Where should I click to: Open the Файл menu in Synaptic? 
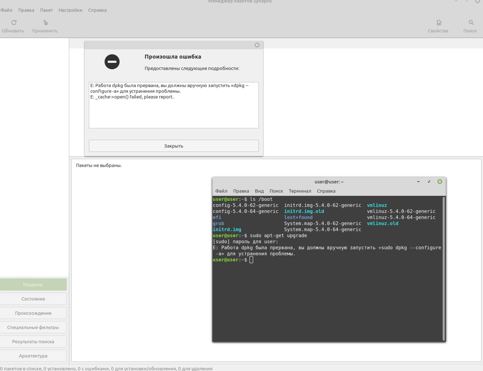click(x=6, y=10)
